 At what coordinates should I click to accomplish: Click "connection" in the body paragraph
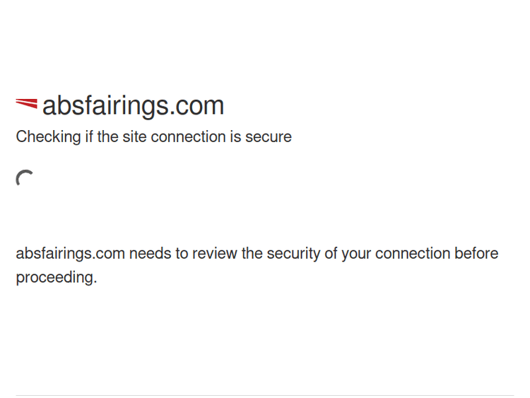pos(413,254)
